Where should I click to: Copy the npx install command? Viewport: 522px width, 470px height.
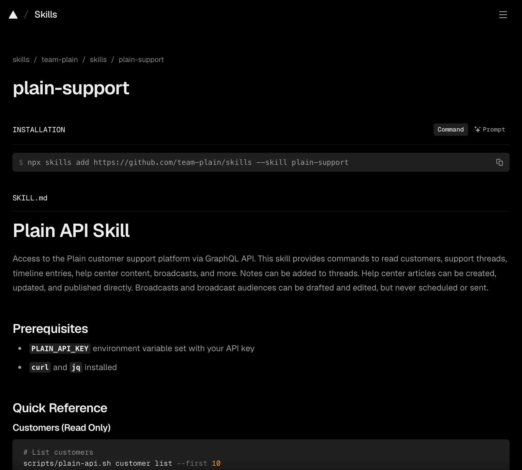[499, 162]
